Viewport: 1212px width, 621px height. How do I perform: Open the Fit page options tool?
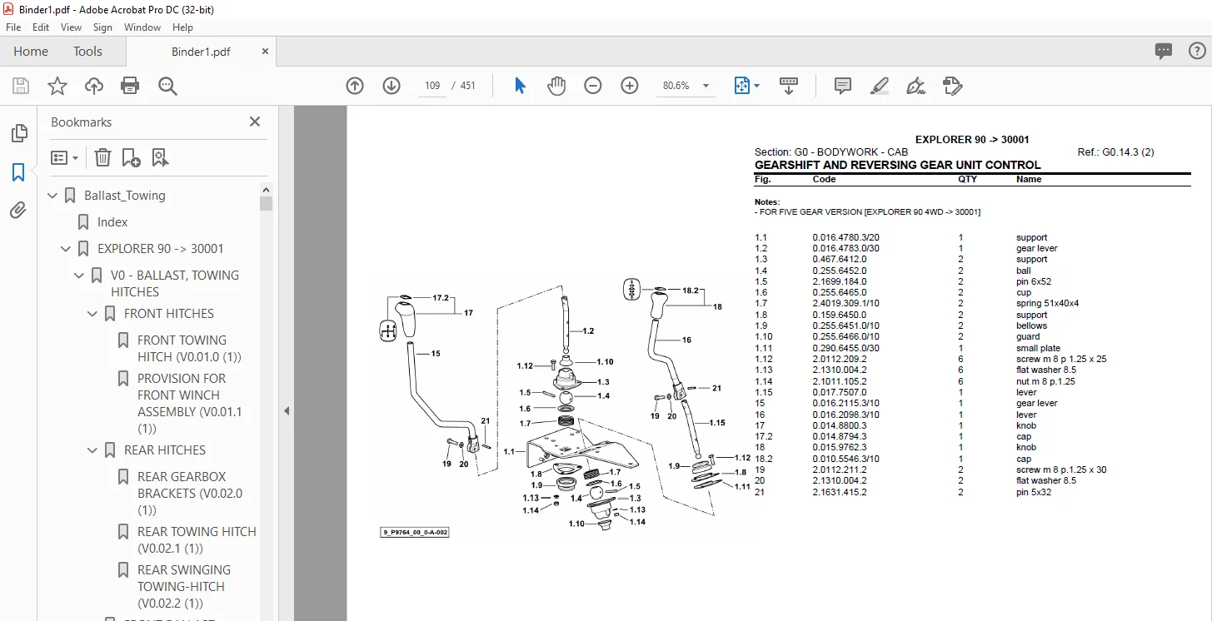click(741, 86)
